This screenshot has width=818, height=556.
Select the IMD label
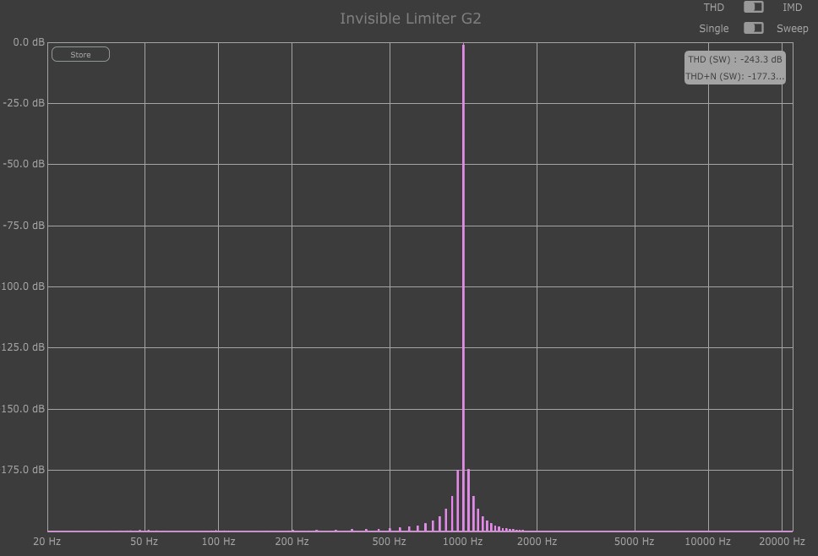792,8
